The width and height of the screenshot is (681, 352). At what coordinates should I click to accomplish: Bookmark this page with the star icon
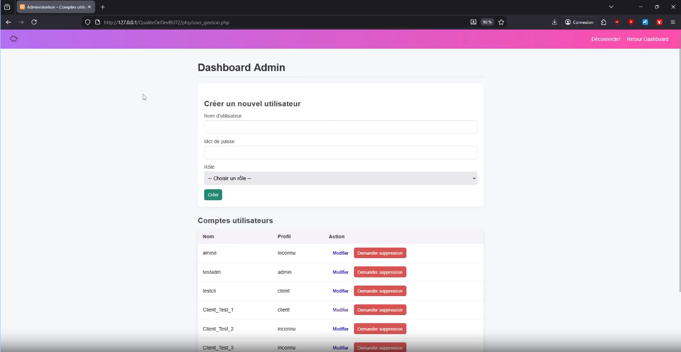[x=501, y=22]
